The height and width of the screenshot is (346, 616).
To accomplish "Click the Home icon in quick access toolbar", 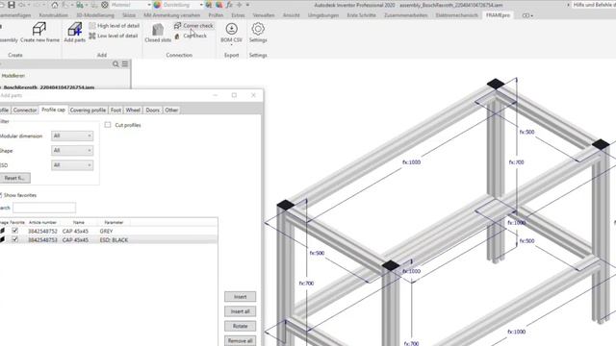I will pos(55,5).
